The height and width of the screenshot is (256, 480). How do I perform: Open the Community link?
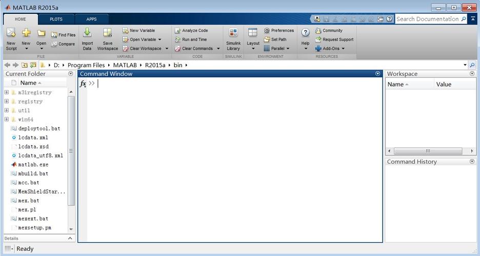click(329, 31)
